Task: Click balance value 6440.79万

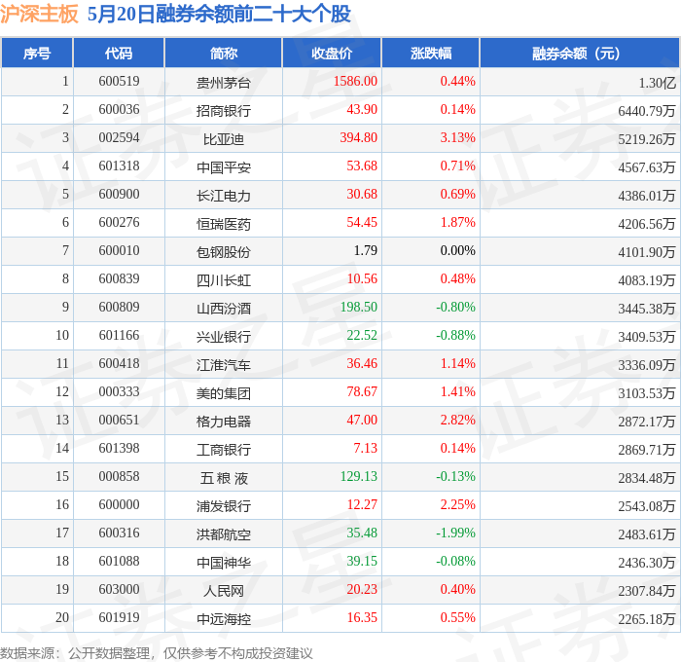Action: 647,111
